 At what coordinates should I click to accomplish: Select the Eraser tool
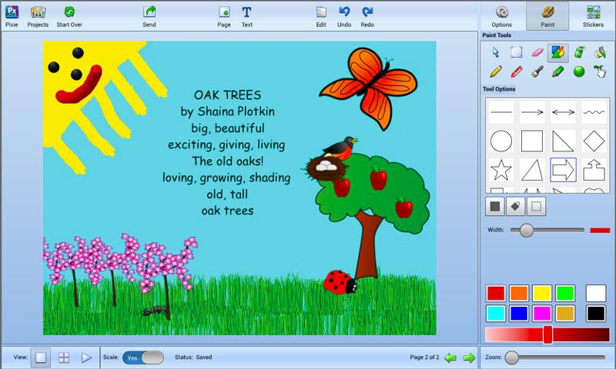point(537,52)
